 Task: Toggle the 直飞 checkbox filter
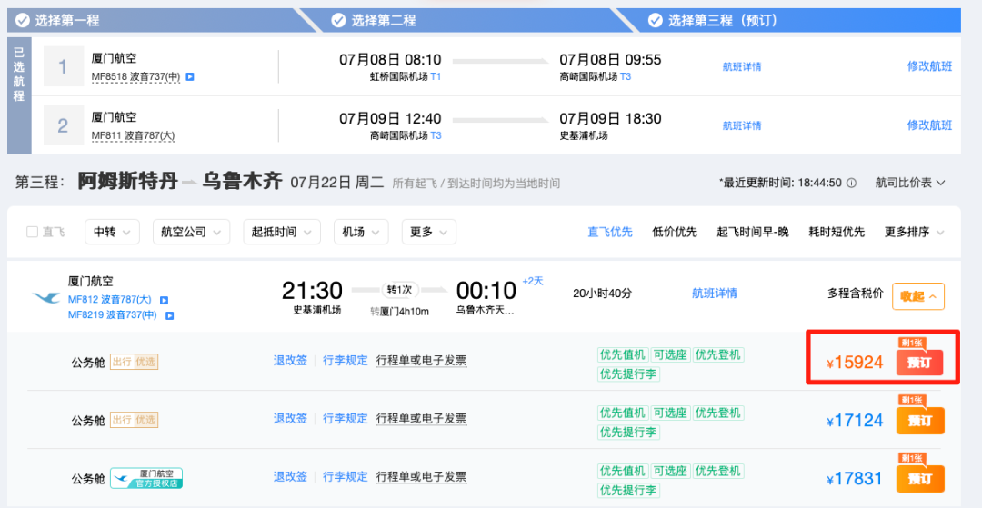[32, 232]
